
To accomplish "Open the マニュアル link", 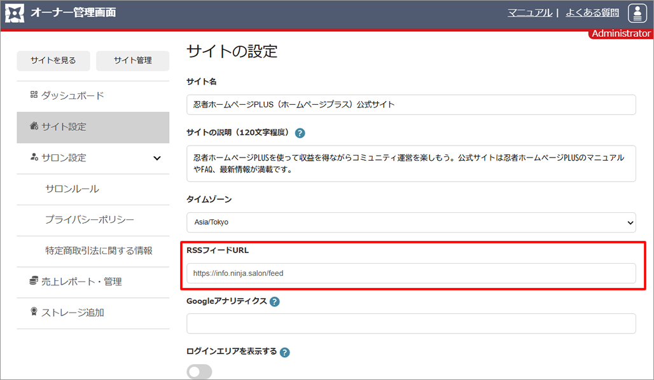I will (x=529, y=13).
